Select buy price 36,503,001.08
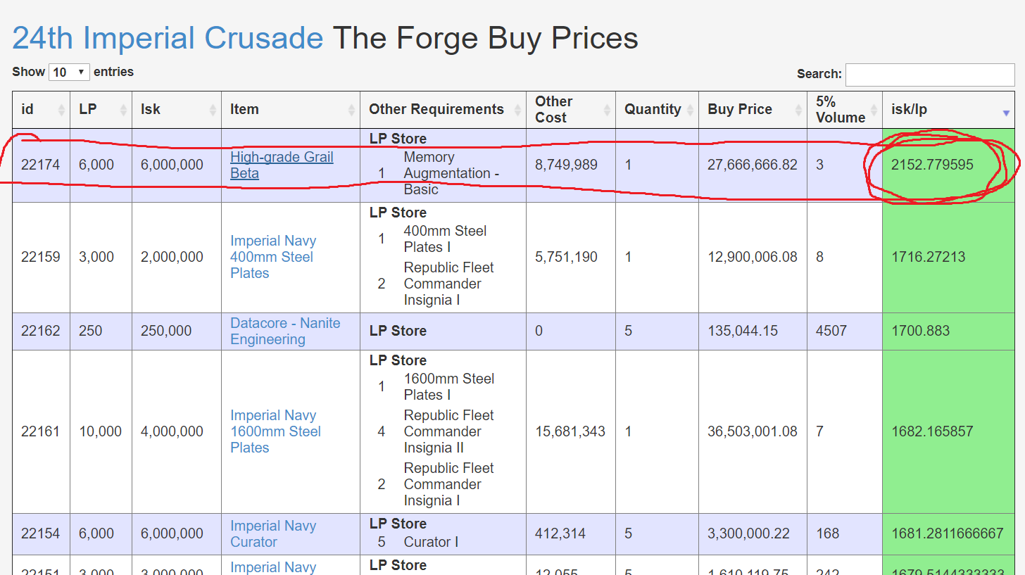 tap(753, 431)
